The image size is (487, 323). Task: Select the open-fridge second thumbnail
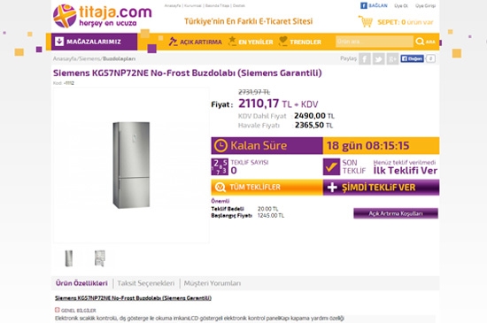[x=100, y=258]
